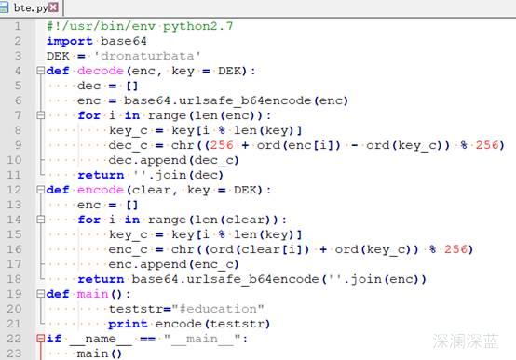Collapse the for loop fold on line 7

(x=40, y=115)
